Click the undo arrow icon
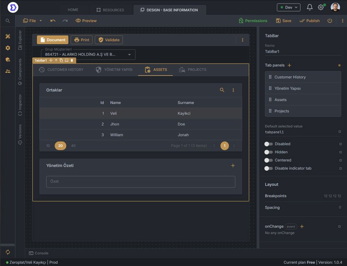Screen dimensions: 347x266 53,20
